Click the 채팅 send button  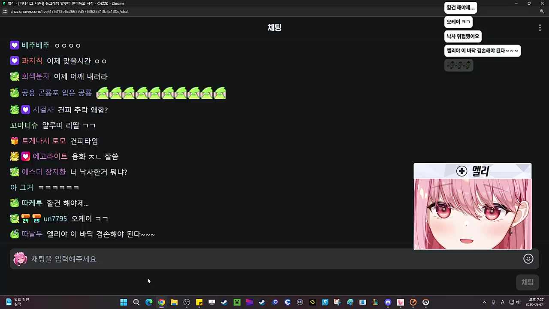tap(527, 282)
